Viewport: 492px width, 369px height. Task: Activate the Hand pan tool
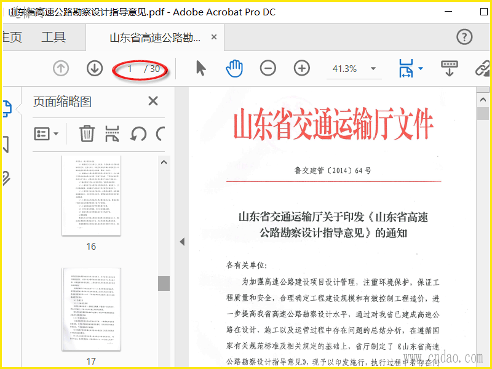click(234, 68)
